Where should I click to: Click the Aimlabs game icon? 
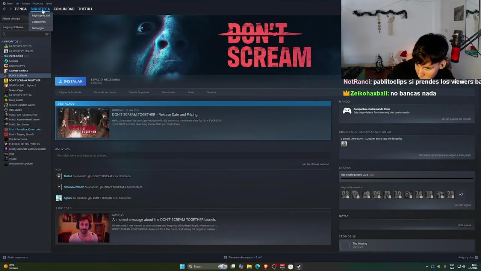6,61
